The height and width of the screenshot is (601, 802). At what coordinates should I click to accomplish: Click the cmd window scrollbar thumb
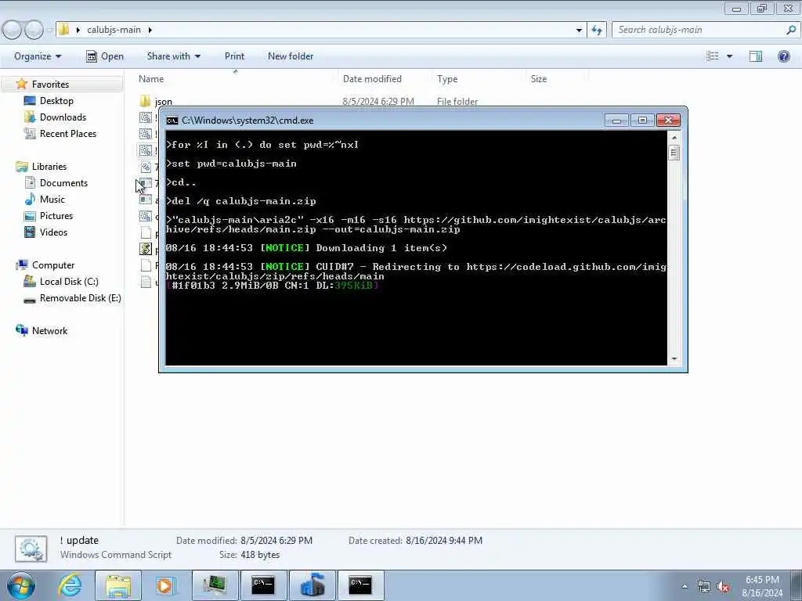pos(674,153)
